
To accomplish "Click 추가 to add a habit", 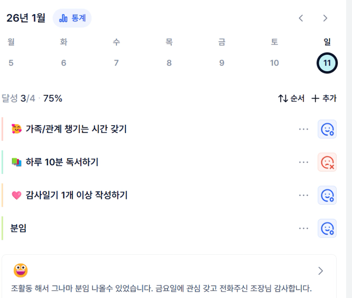I will (324, 99).
